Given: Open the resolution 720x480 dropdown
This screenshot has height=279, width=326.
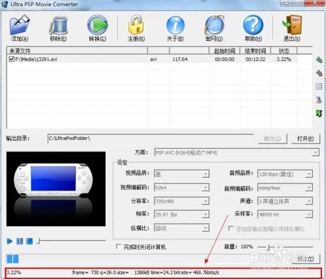Looking at the screenshot, I should tap(205, 201).
